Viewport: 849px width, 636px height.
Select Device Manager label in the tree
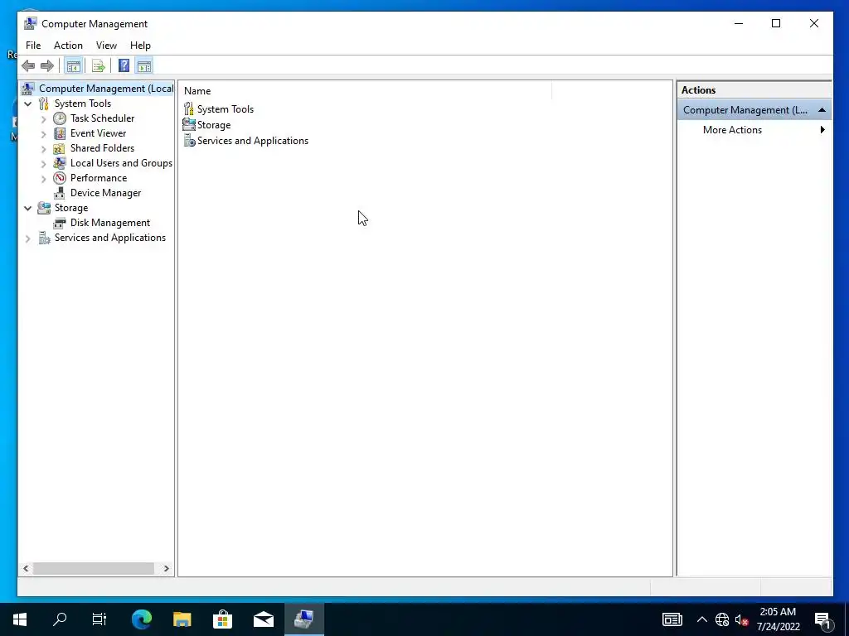[x=105, y=193]
